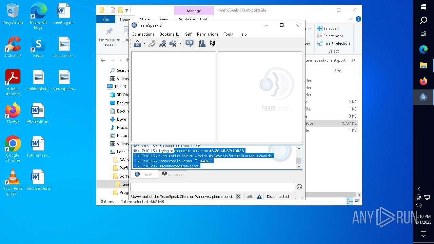The width and height of the screenshot is (434, 244).
Task: Select the Manage tab in File Explorer
Action: (x=194, y=11)
